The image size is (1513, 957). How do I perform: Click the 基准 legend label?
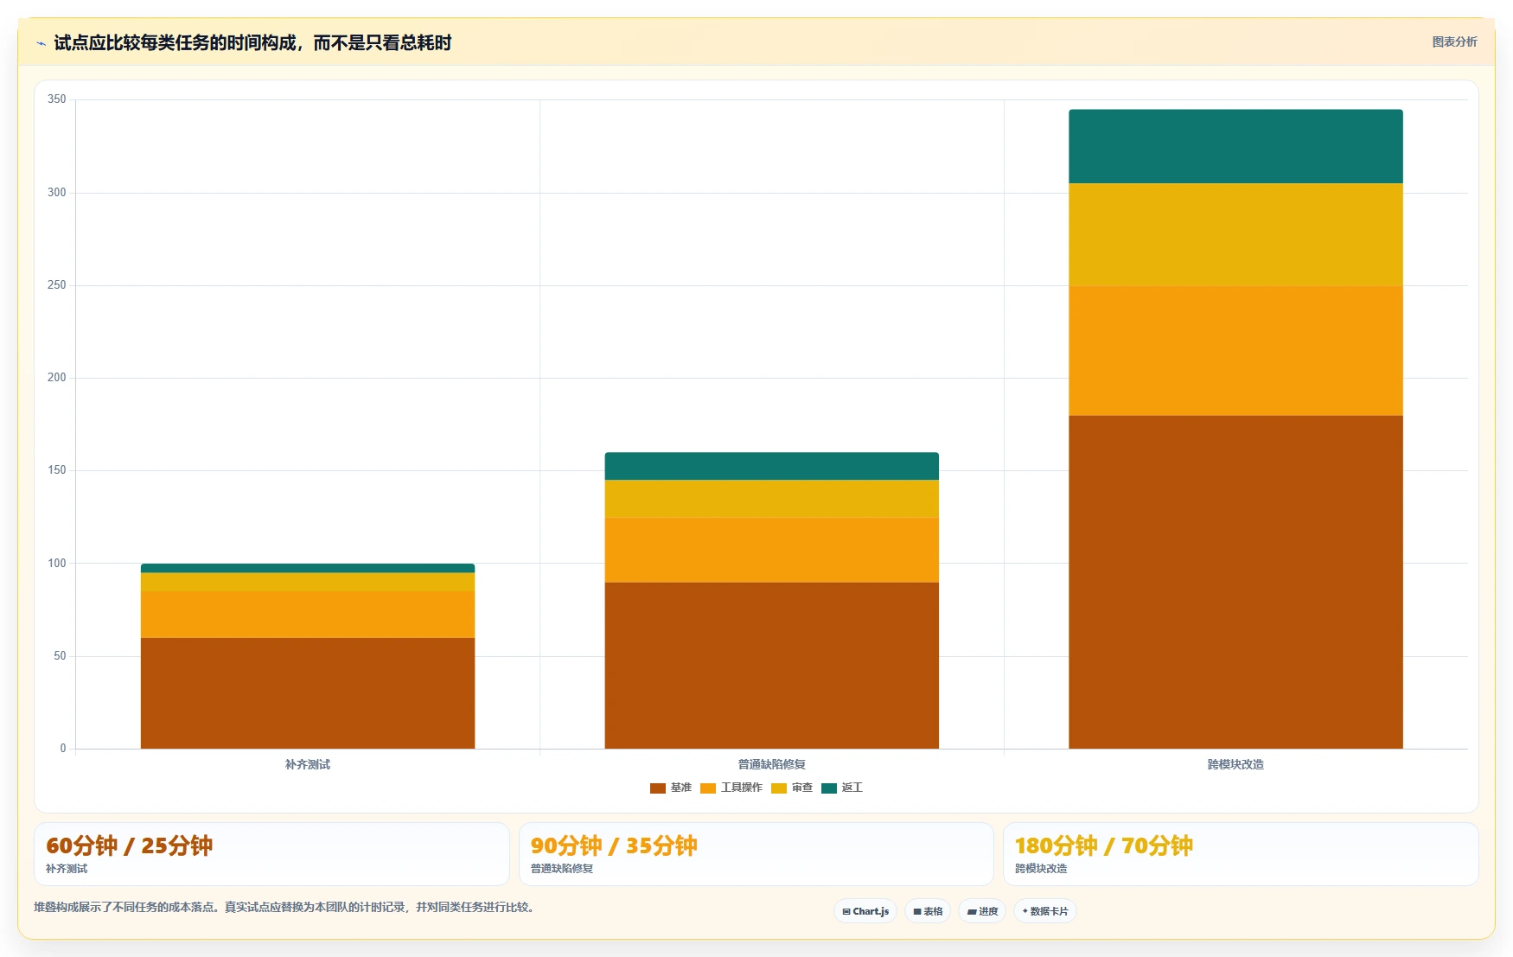(x=681, y=788)
